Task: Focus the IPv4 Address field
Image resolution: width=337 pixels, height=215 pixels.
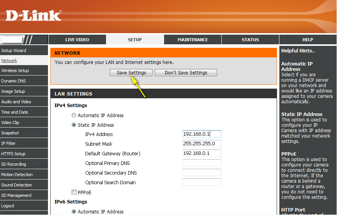Action: point(202,134)
